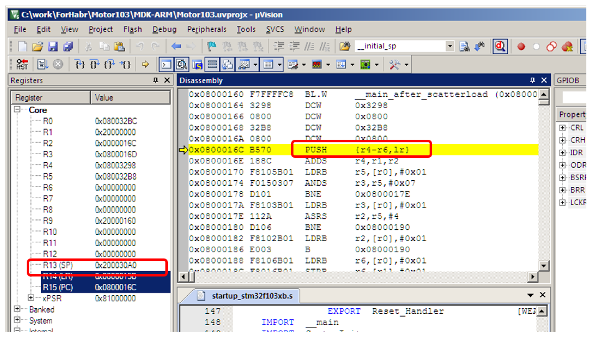The image size is (595, 338).
Task: Collapse the Core register group
Action: click(17, 109)
